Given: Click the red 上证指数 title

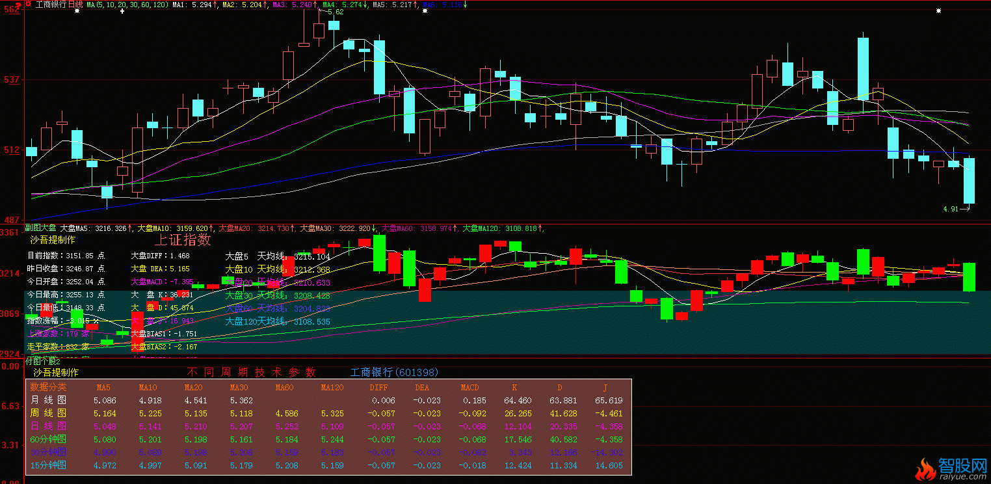Looking at the screenshot, I should pos(182,239).
